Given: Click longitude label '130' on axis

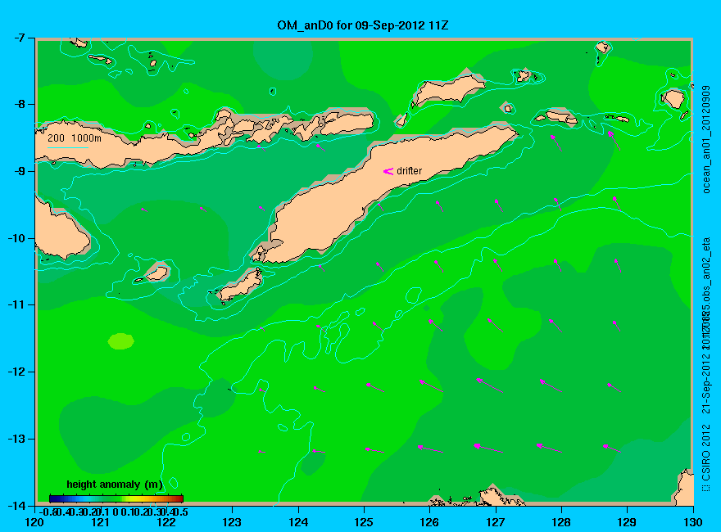Looking at the screenshot, I should click(693, 522).
